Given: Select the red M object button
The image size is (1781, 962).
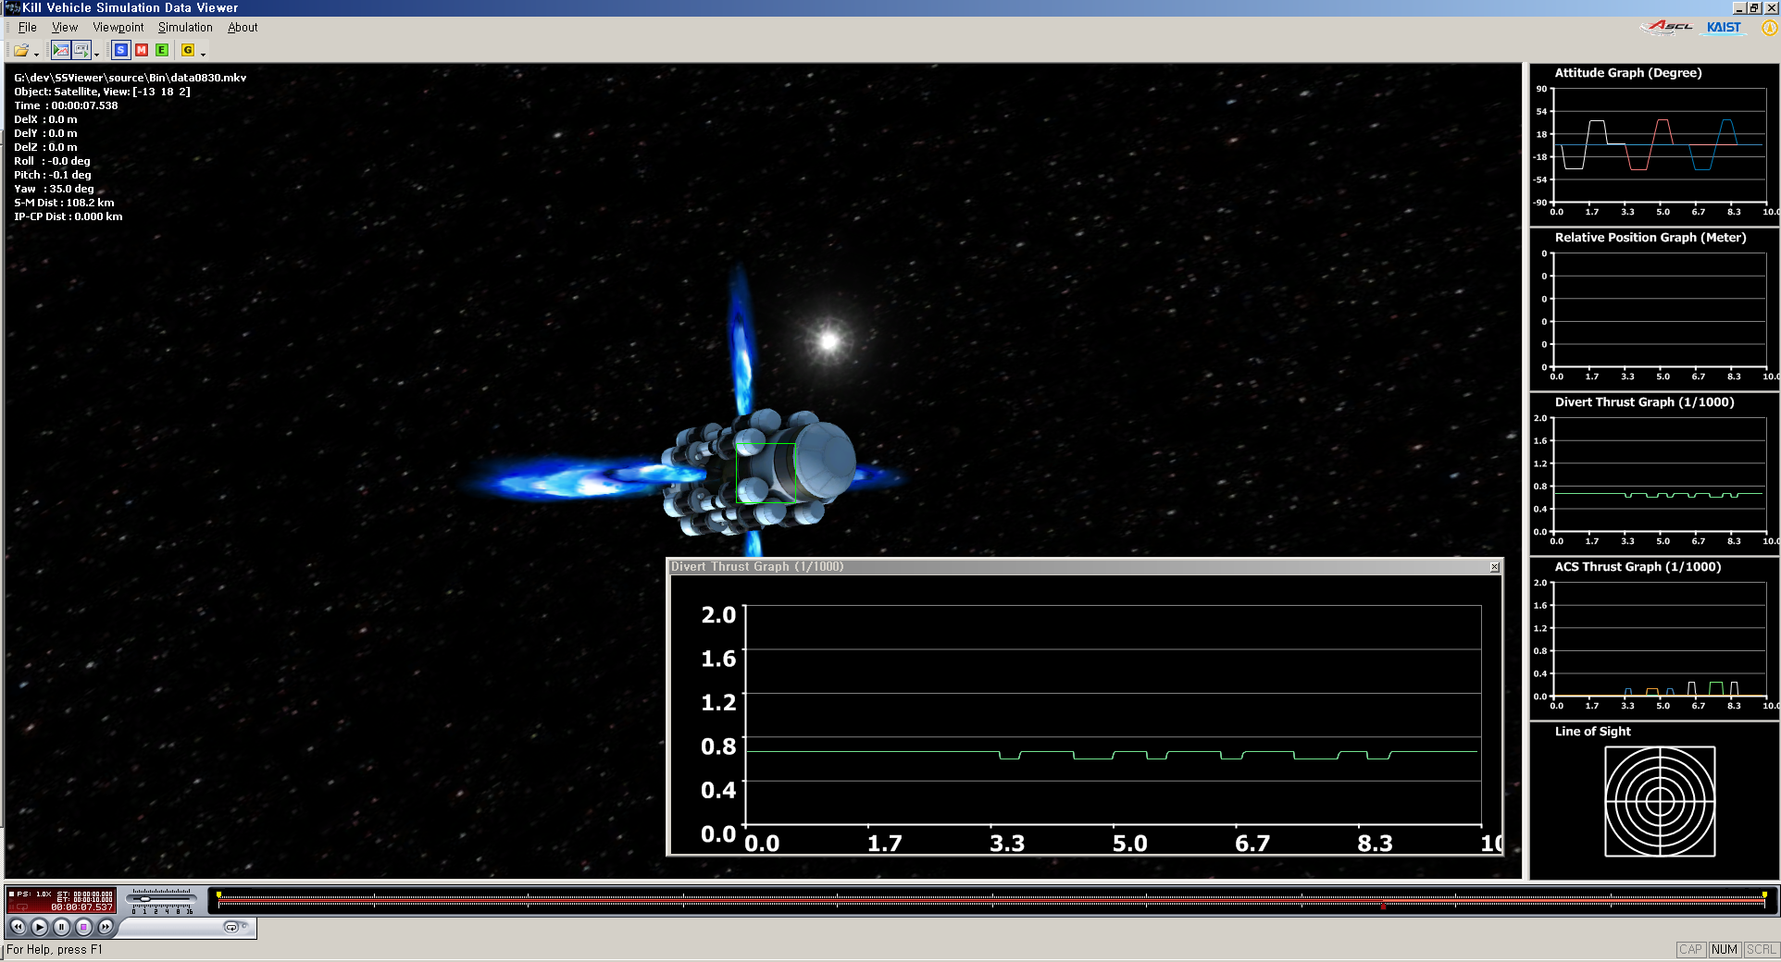Looking at the screenshot, I should pyautogui.click(x=142, y=50).
